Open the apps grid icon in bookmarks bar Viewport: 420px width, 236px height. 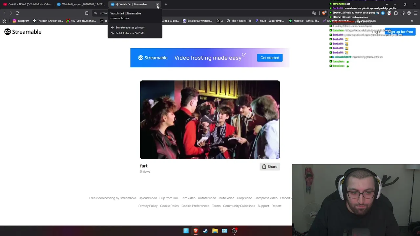pos(4,21)
